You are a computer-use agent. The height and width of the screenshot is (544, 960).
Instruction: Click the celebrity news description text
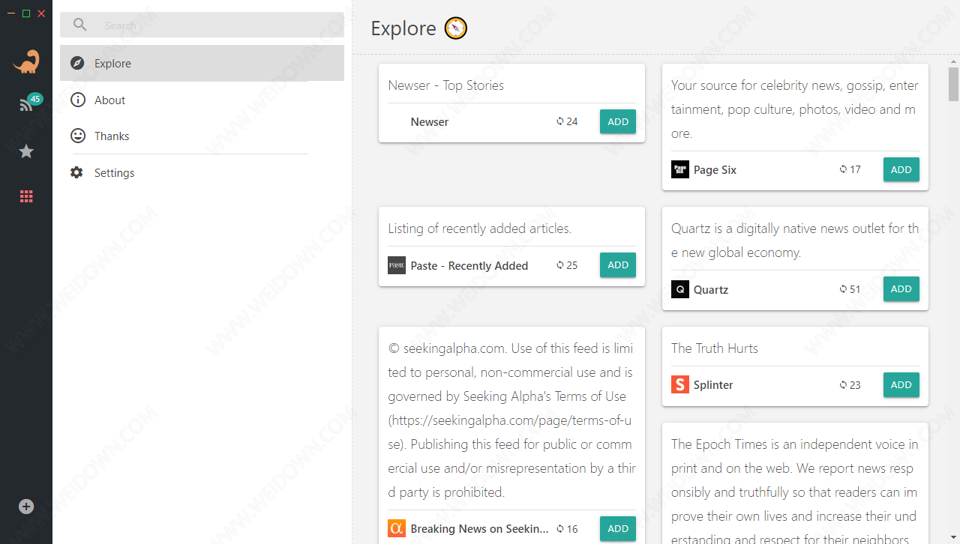pos(795,109)
